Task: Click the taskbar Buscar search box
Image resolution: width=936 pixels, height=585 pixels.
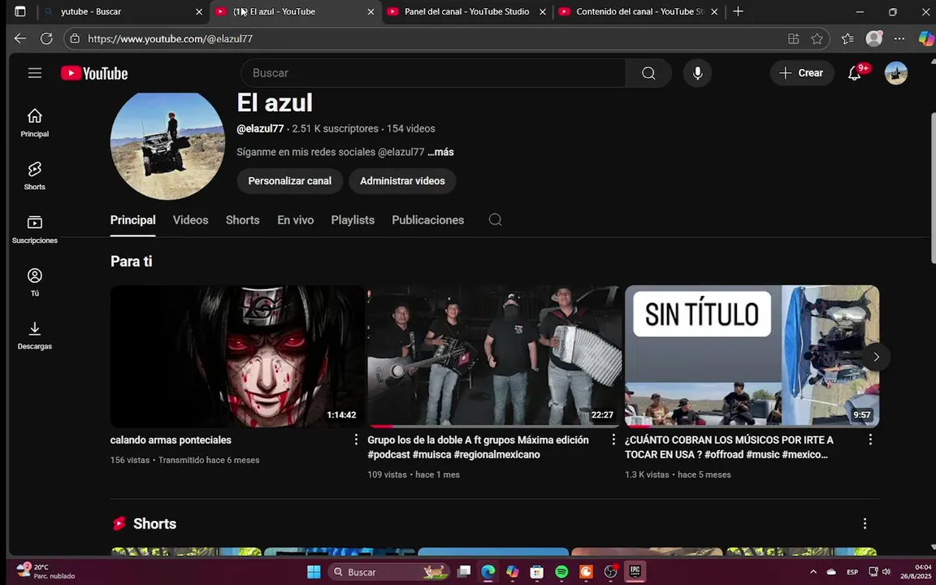Action: pos(388,572)
